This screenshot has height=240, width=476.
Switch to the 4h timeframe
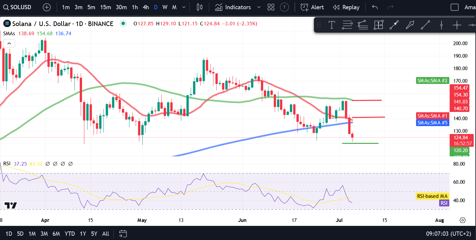point(146,7)
